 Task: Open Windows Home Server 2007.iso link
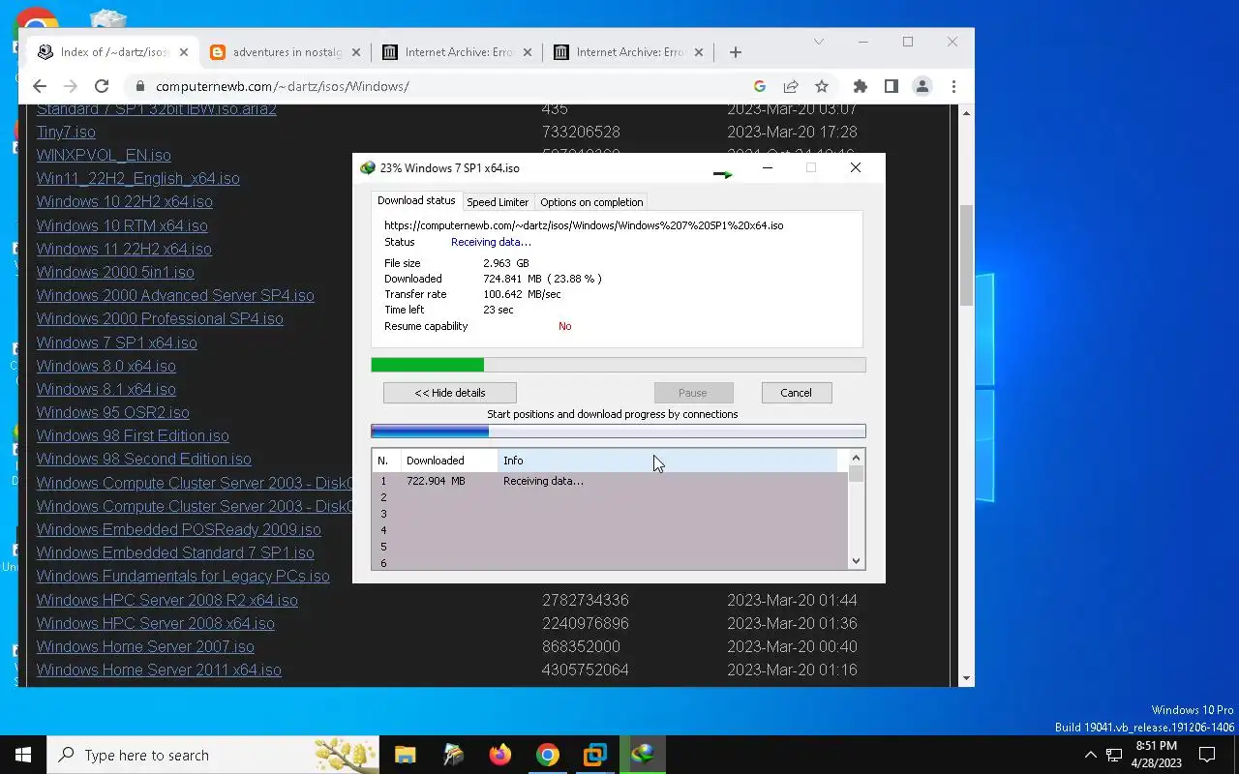click(145, 646)
